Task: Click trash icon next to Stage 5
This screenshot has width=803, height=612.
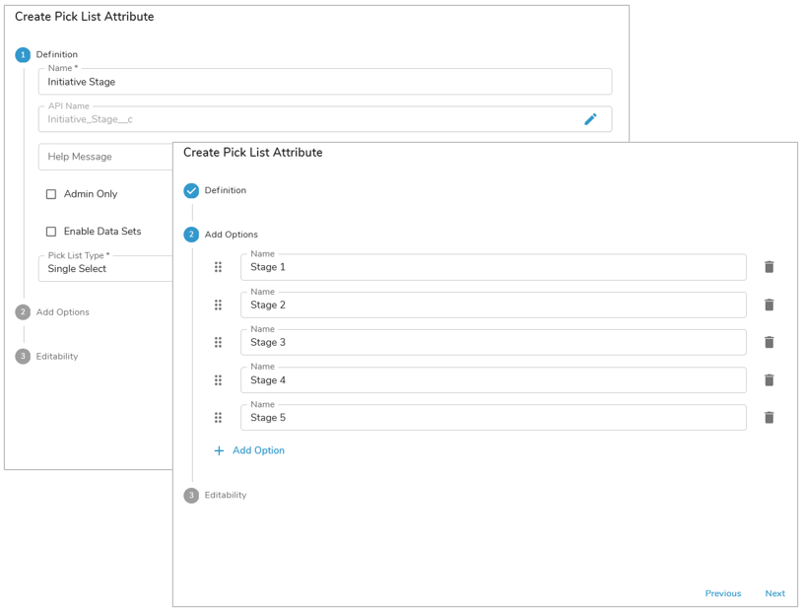Action: 770,418
